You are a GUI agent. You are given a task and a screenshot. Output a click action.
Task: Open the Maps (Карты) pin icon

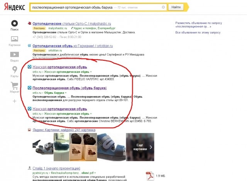pyautogui.click(x=14, y=70)
